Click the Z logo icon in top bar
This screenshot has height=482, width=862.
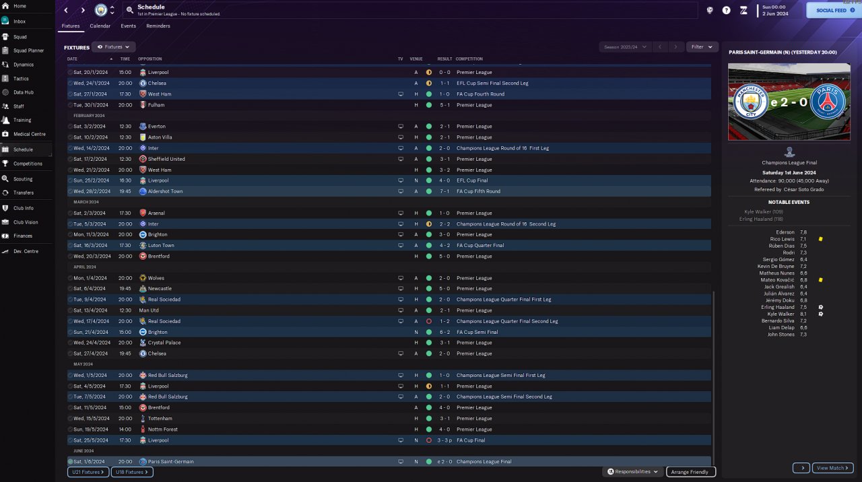743,10
